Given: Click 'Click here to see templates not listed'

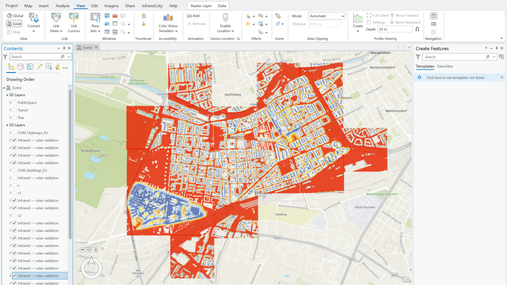Looking at the screenshot, I should click(x=456, y=78).
